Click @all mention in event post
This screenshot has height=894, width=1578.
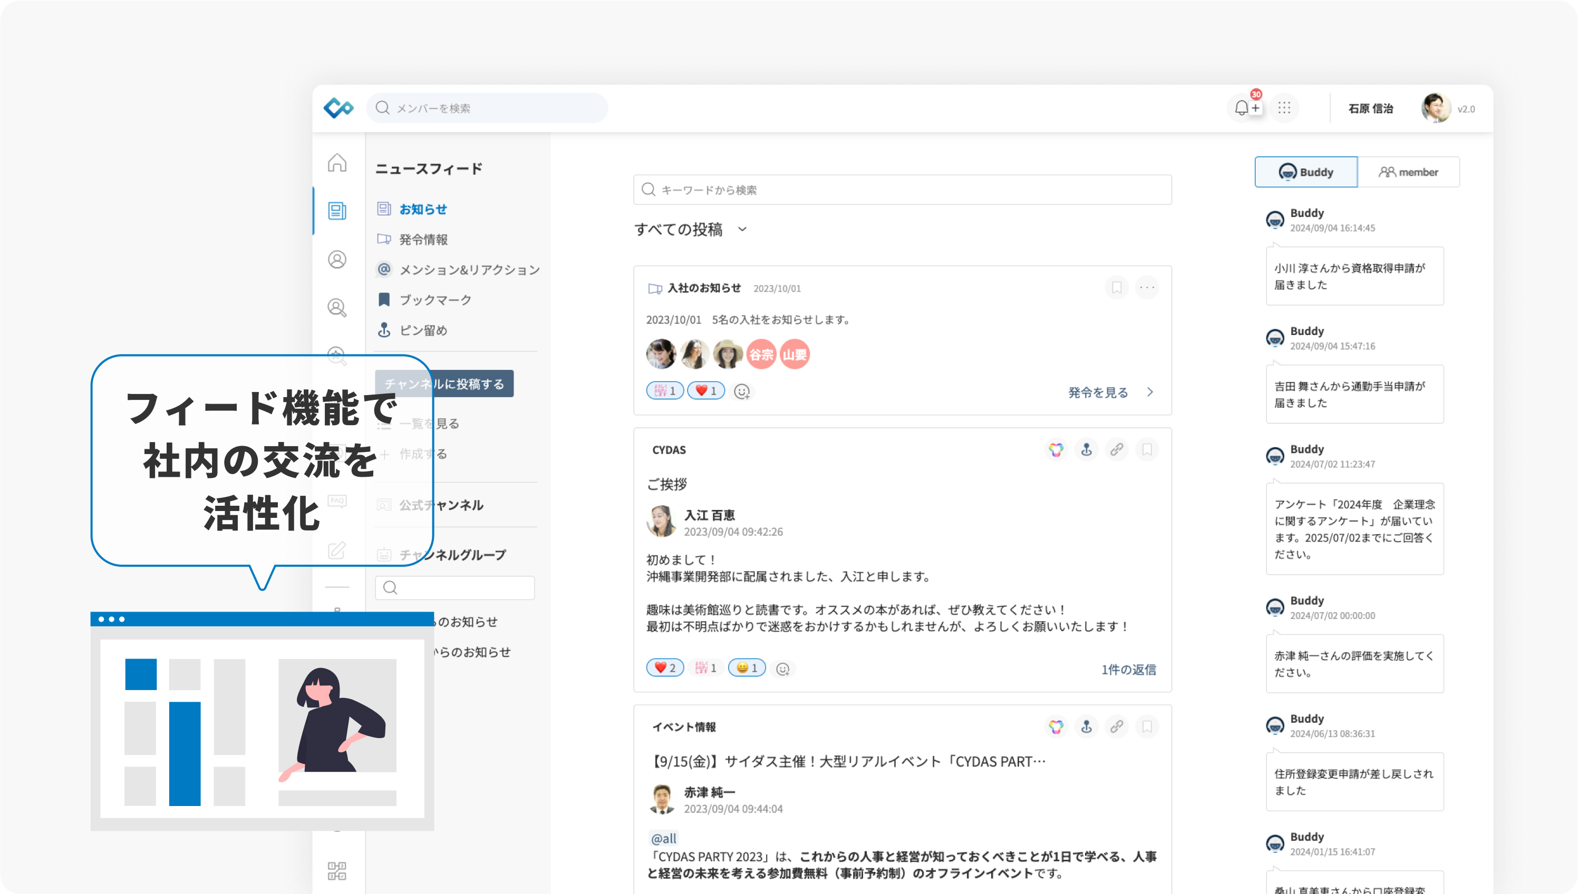click(664, 838)
